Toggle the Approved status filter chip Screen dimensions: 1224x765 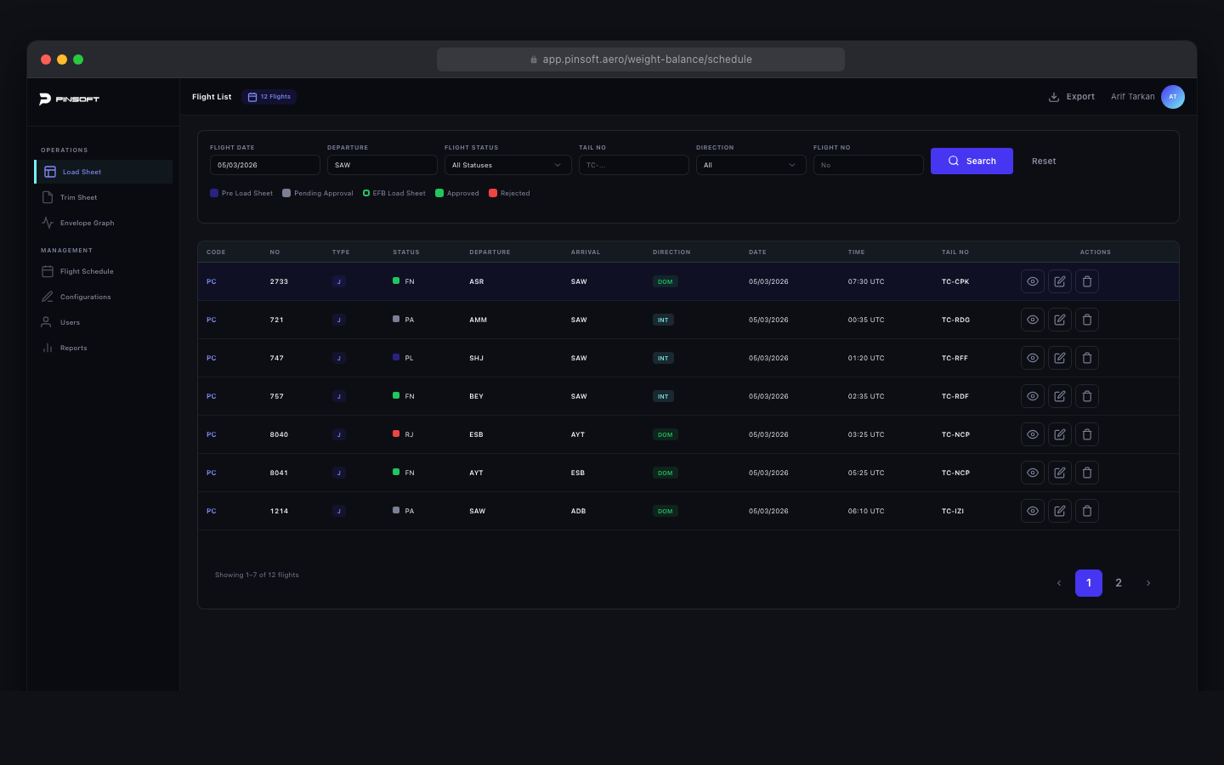[x=457, y=193]
